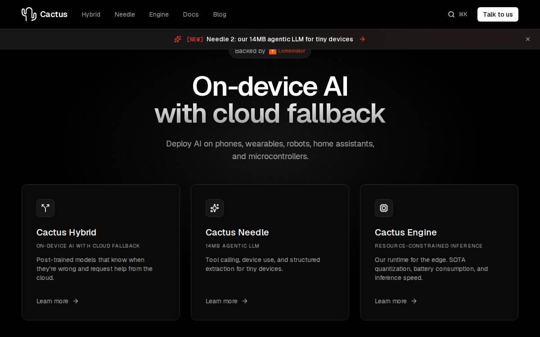Click the Cactus Hybrid branching arrows icon
Viewport: 540px width, 337px height.
click(x=45, y=208)
